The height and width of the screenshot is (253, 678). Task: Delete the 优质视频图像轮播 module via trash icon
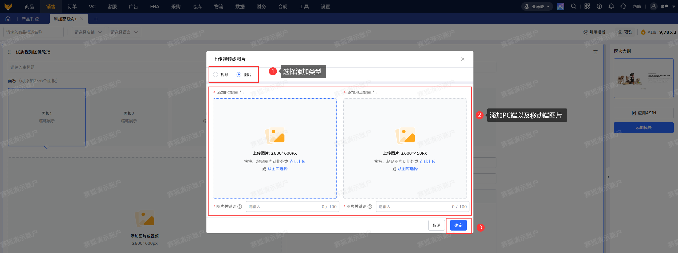595,52
